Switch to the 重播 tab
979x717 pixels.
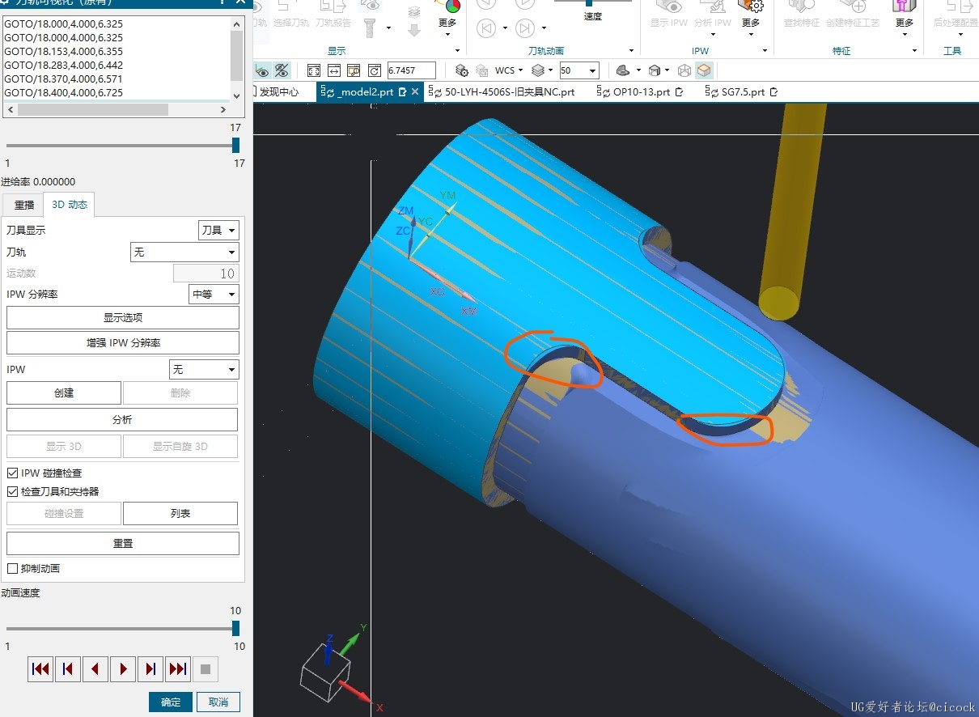24,206
